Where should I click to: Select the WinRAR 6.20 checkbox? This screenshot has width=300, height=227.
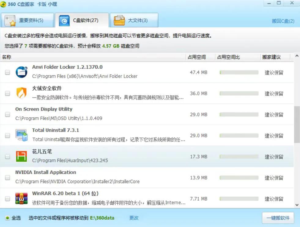pos(7,198)
